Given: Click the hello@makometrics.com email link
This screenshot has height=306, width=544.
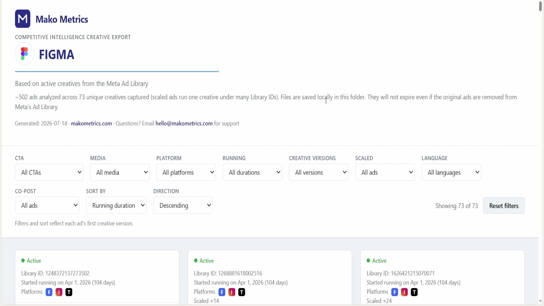Looking at the screenshot, I should click(x=184, y=124).
